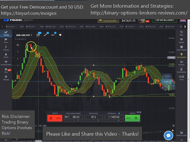Screen dimensions: 190x142
Task: Switch to the USD/JPY asset tab
Action: coord(134,27)
